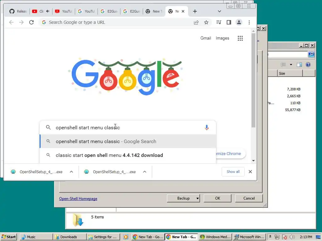Click the Chrome reload page icon
The height and width of the screenshot is (241, 322).
(31, 22)
